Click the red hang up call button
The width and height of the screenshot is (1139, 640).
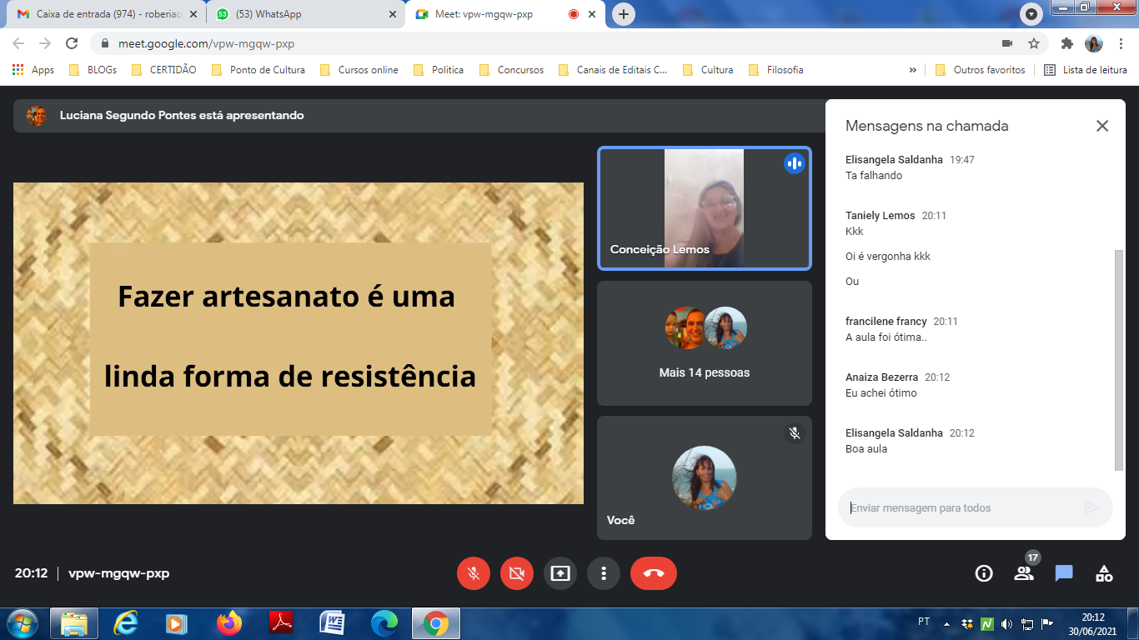(x=653, y=573)
